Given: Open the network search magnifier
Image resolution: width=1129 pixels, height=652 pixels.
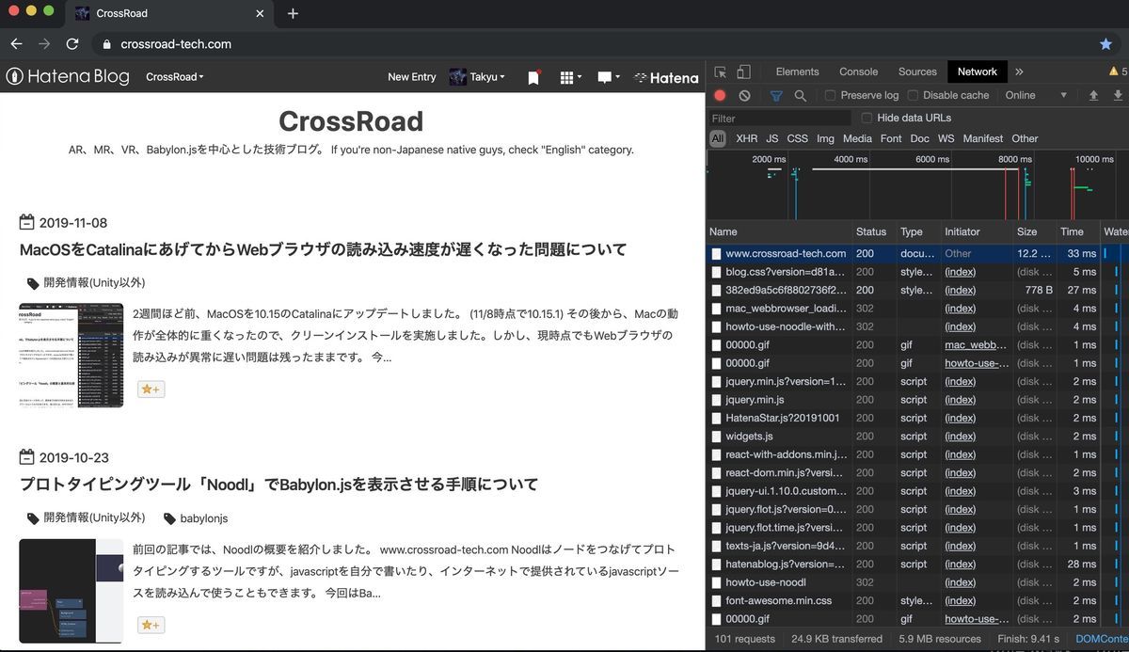Looking at the screenshot, I should click(x=800, y=95).
